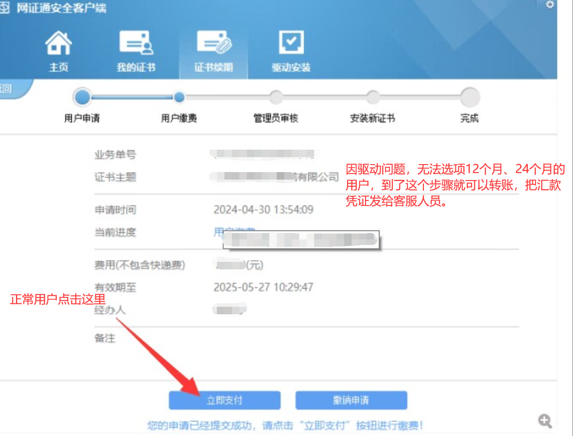Select the 完成 final step circle

click(x=470, y=97)
